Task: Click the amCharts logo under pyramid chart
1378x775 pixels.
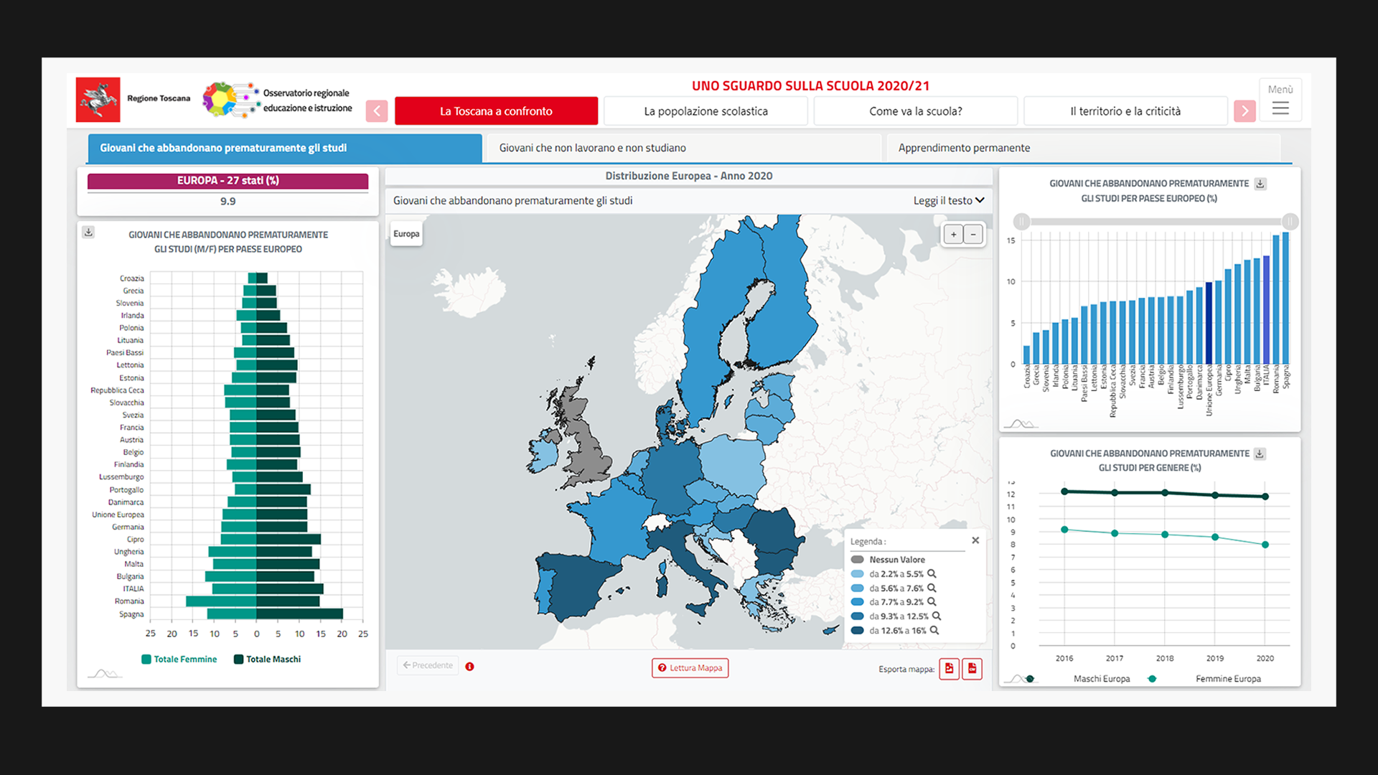Action: (105, 673)
